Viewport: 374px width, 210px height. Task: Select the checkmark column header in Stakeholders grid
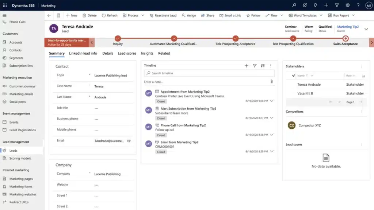tap(293, 75)
